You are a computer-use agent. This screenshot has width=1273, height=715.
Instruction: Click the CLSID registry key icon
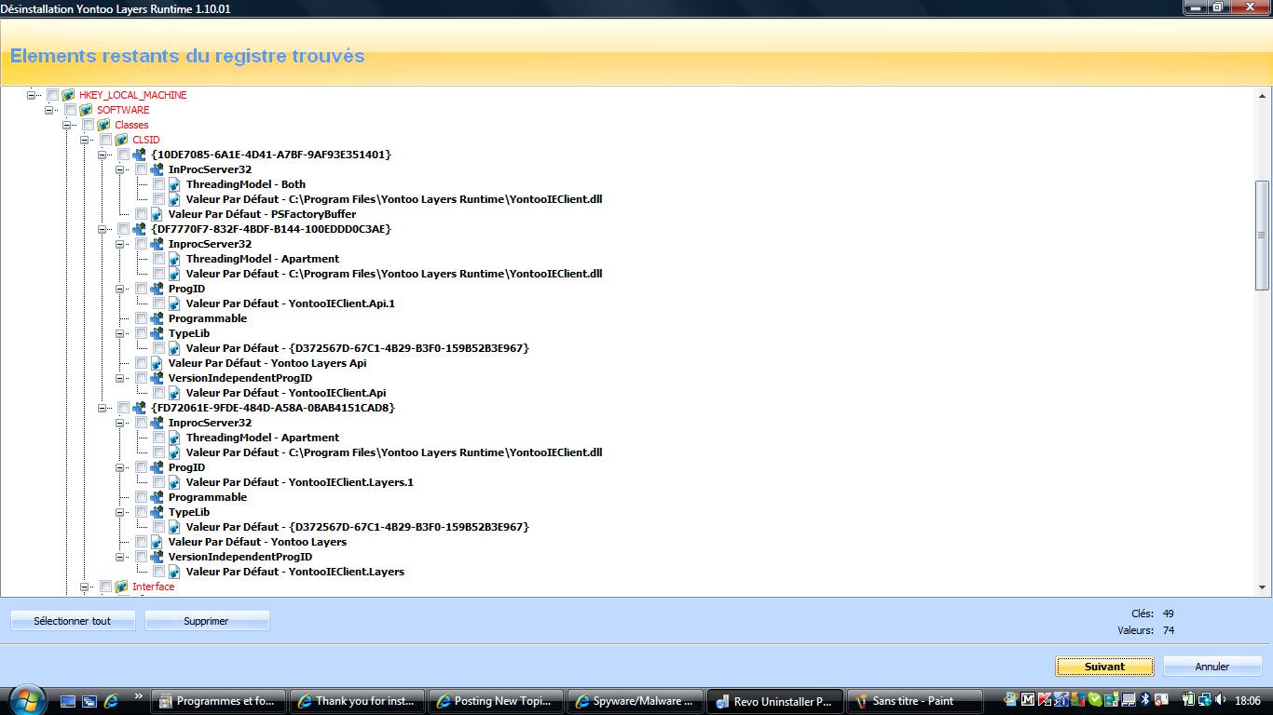tap(121, 140)
